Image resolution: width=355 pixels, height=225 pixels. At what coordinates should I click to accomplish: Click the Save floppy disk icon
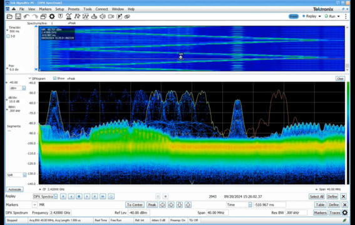coord(18,16)
